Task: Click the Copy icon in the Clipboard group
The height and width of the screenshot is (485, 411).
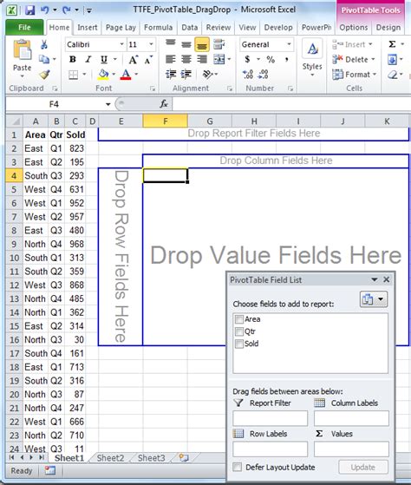Action: pos(44,59)
